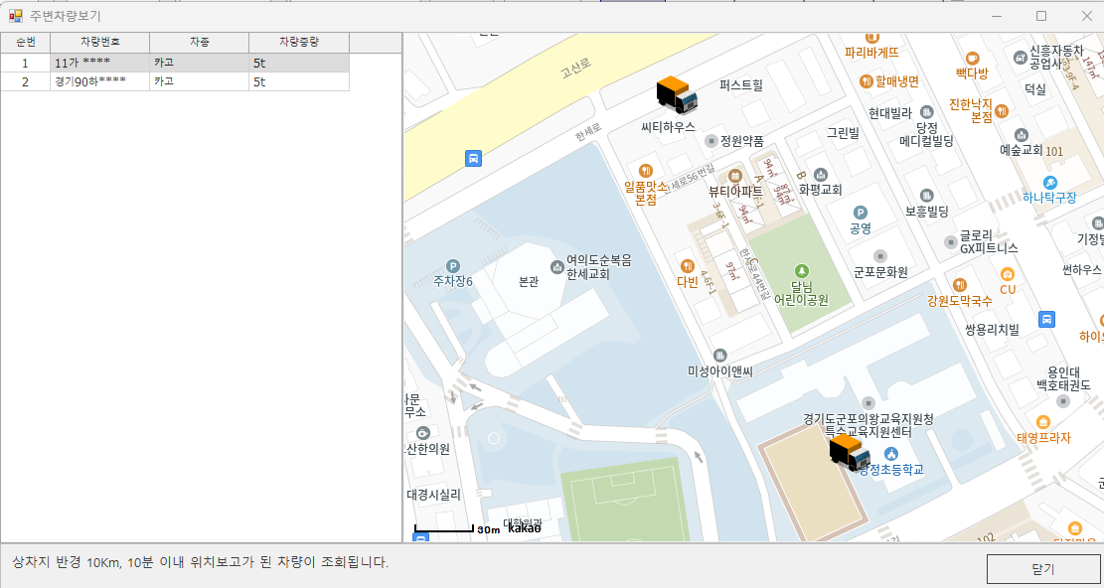Click the 순번 column header
The height and width of the screenshot is (588, 1104).
[25, 42]
